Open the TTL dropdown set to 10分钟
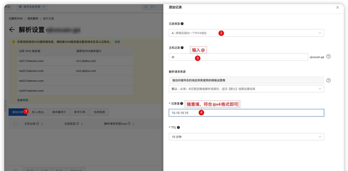Screen dimensions: 348x171 (x=246, y=137)
